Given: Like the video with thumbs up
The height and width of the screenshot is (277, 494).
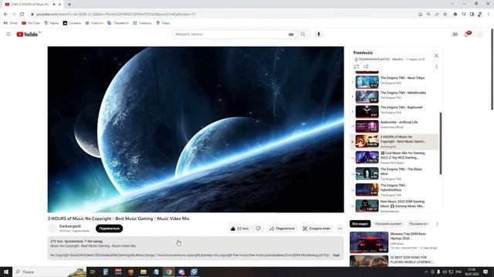Looking at the screenshot, I should (239, 229).
